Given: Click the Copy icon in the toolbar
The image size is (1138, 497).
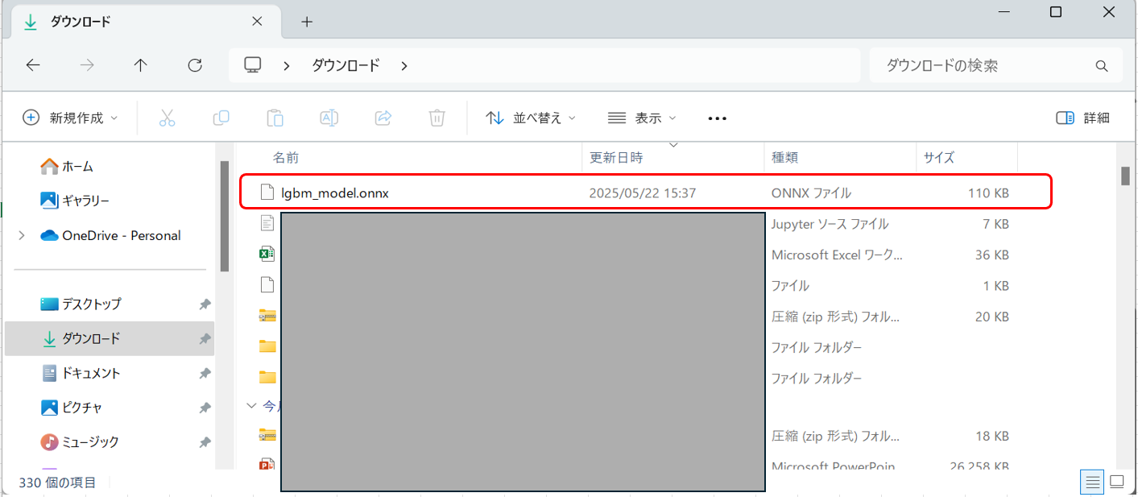Looking at the screenshot, I should 221,118.
